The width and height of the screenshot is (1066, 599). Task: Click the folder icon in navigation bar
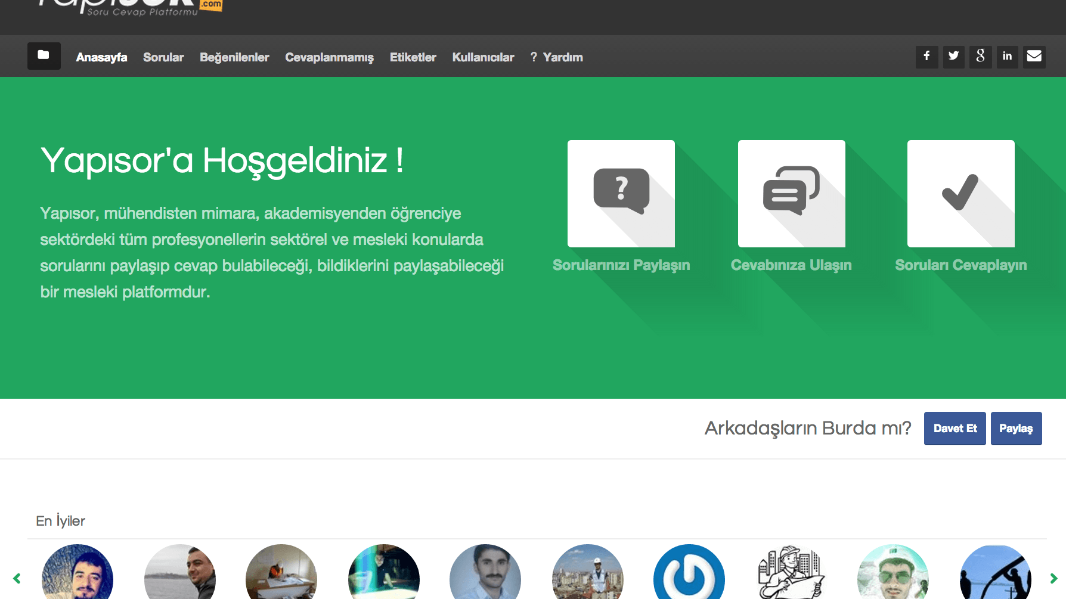[x=44, y=56]
